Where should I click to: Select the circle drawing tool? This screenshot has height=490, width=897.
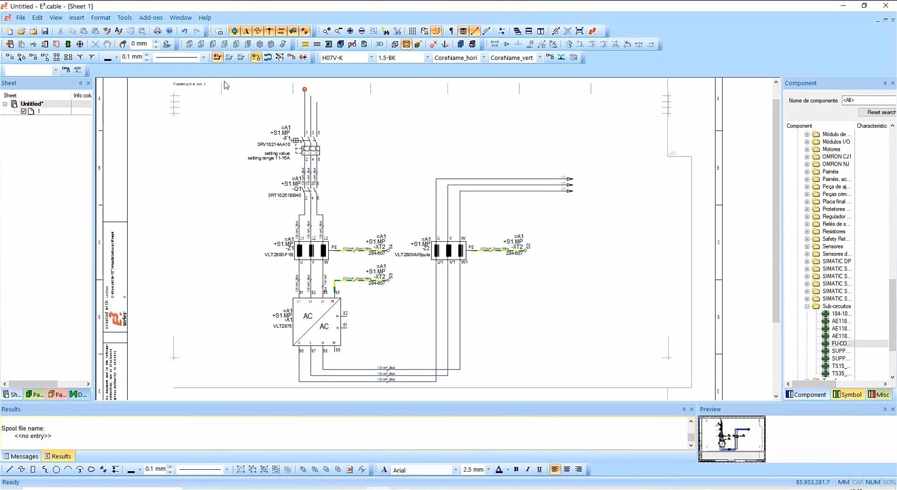[56, 469]
